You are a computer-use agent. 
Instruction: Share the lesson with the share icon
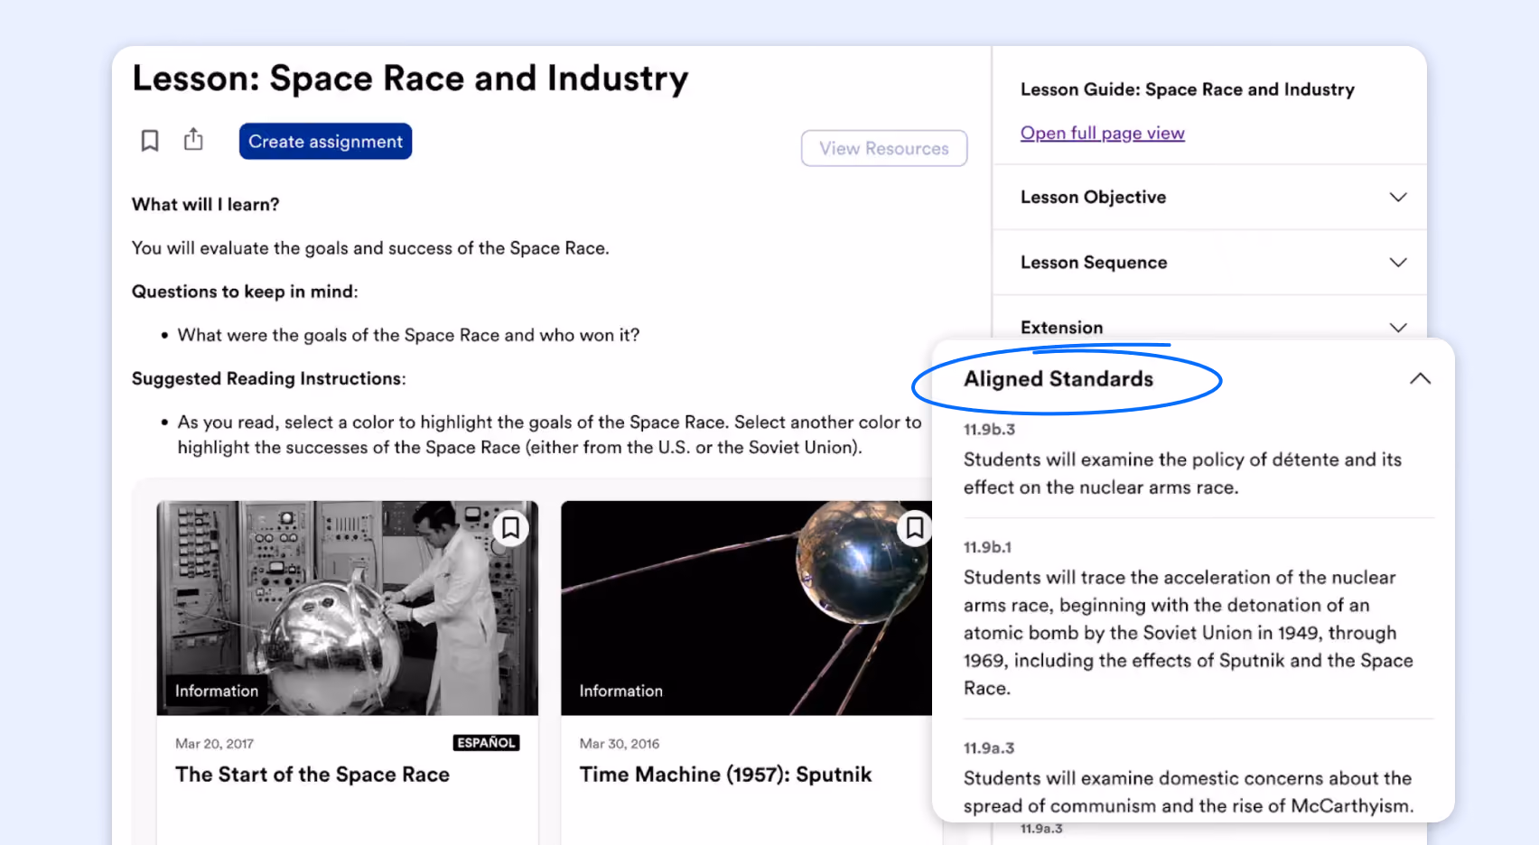[193, 139]
